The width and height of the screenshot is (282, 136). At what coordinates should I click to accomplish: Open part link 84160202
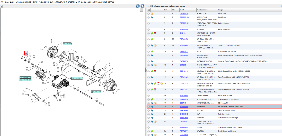[x=184, y=128]
